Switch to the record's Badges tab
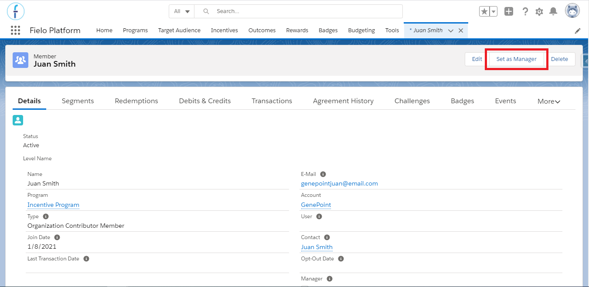 (x=462, y=101)
